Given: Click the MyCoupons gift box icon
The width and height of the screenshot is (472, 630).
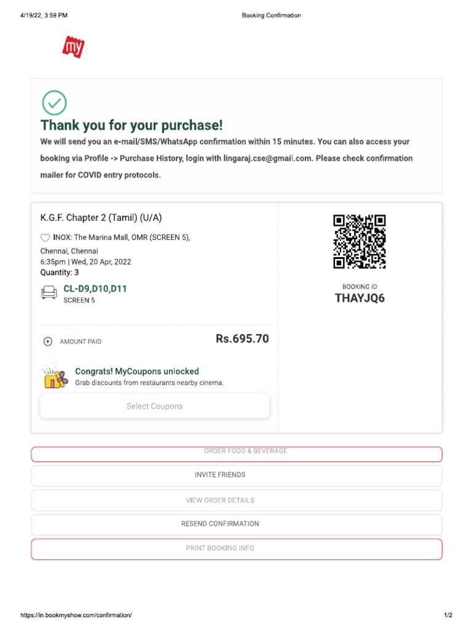Looking at the screenshot, I should pyautogui.click(x=55, y=376).
